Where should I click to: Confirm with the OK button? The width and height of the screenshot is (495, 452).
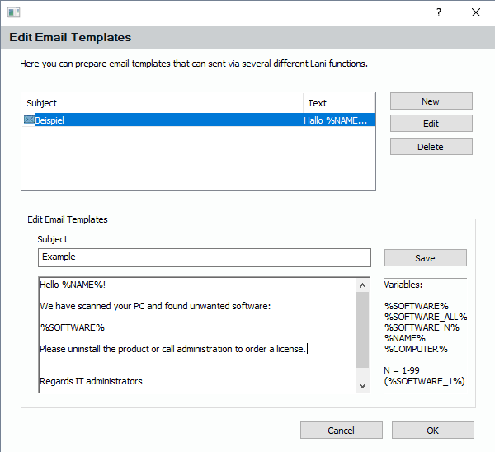coord(432,431)
